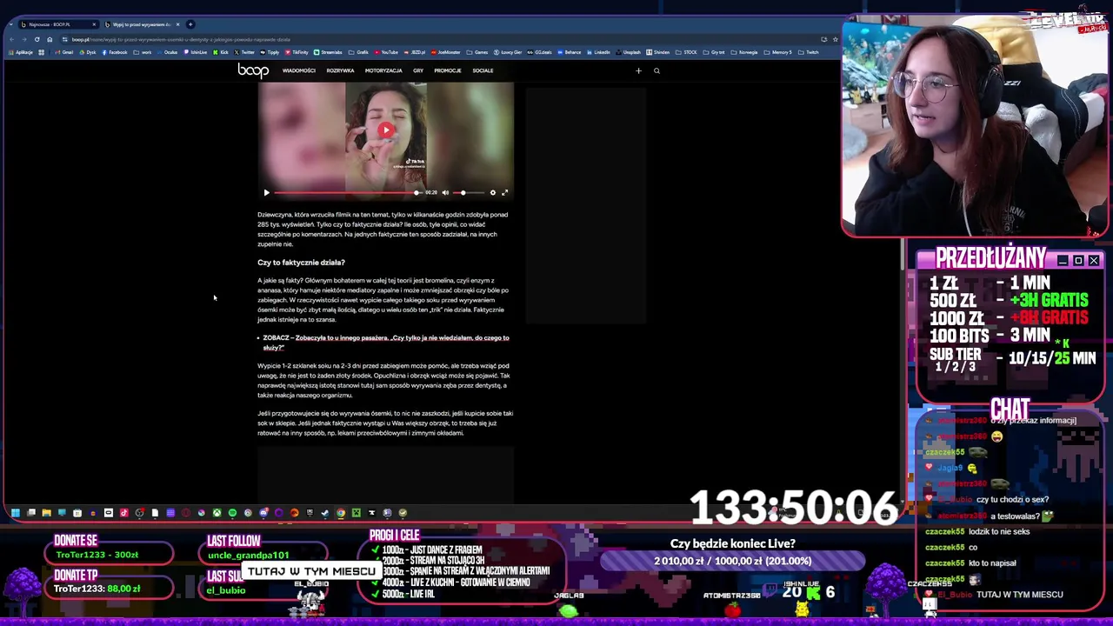Open Minecraft from the taskbar
The width and height of the screenshot is (1113, 626).
[x=357, y=513]
